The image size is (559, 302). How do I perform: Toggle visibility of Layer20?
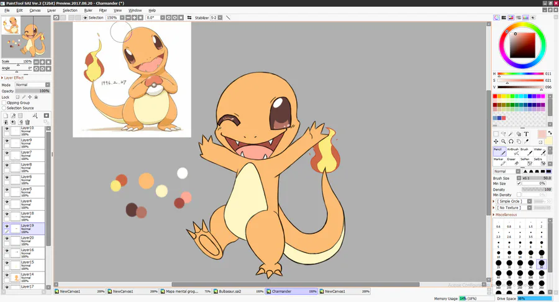click(7, 239)
